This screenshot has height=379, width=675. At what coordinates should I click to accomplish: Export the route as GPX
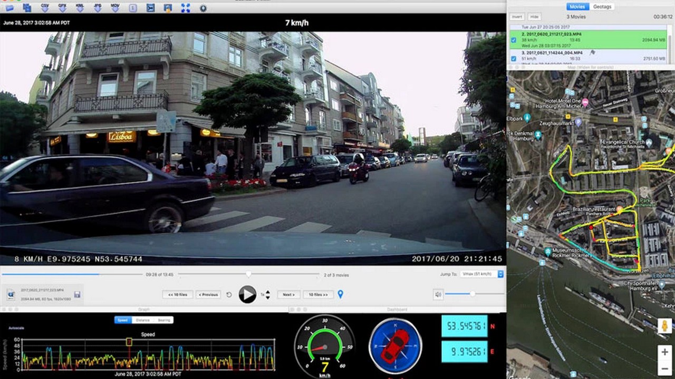[x=62, y=7]
